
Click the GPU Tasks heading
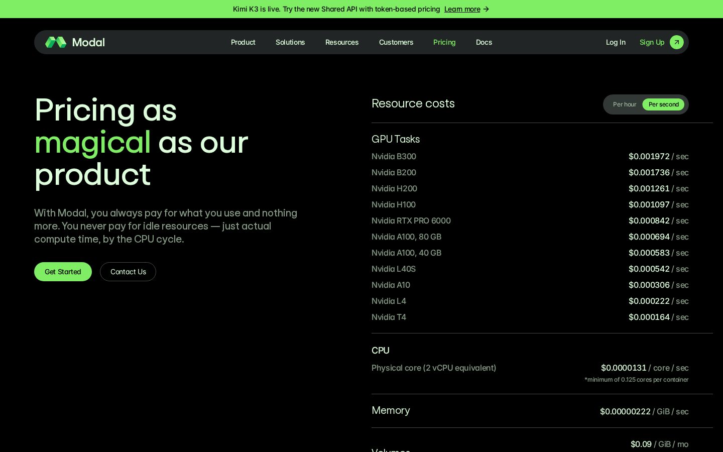pyautogui.click(x=396, y=139)
